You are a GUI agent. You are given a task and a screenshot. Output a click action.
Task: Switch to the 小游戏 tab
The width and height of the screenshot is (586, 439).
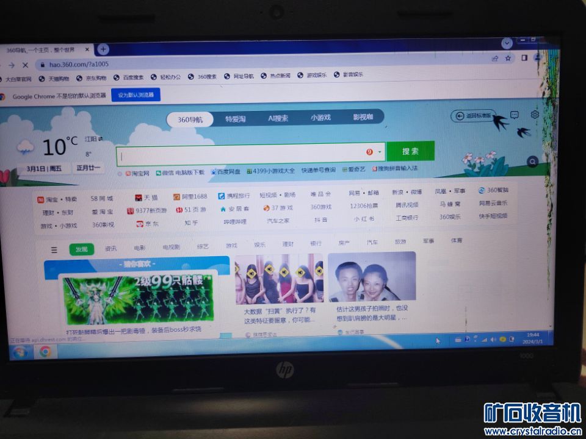(x=320, y=118)
